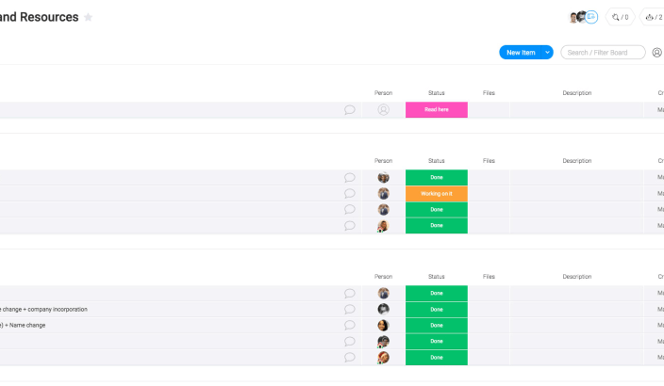
Task: Click the avatar in the row above company incorporation
Action: 383,294
